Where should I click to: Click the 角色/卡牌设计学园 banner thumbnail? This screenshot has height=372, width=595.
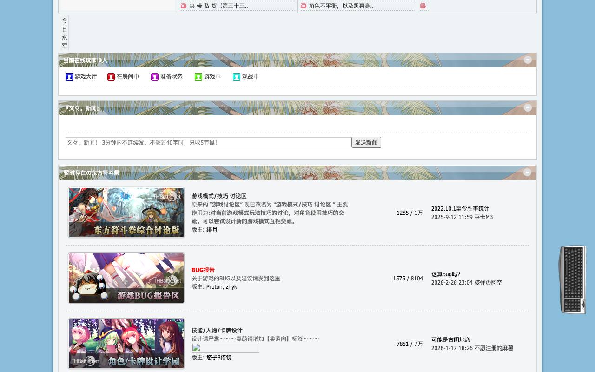126,344
